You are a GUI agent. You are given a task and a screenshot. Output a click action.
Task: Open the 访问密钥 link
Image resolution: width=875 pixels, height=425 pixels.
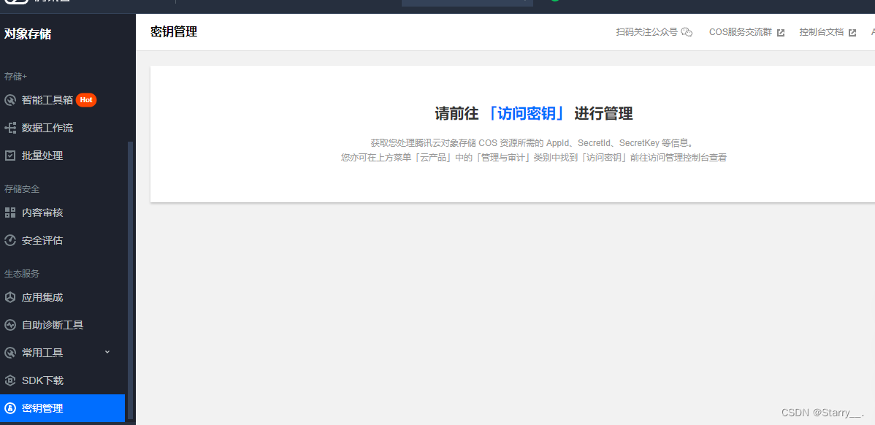tap(526, 114)
